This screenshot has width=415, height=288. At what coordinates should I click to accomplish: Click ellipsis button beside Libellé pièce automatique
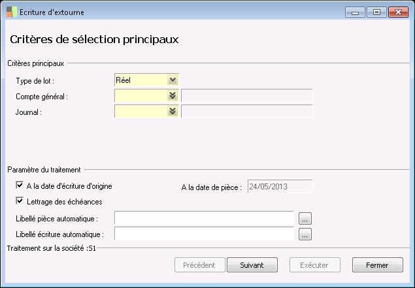[305, 218]
